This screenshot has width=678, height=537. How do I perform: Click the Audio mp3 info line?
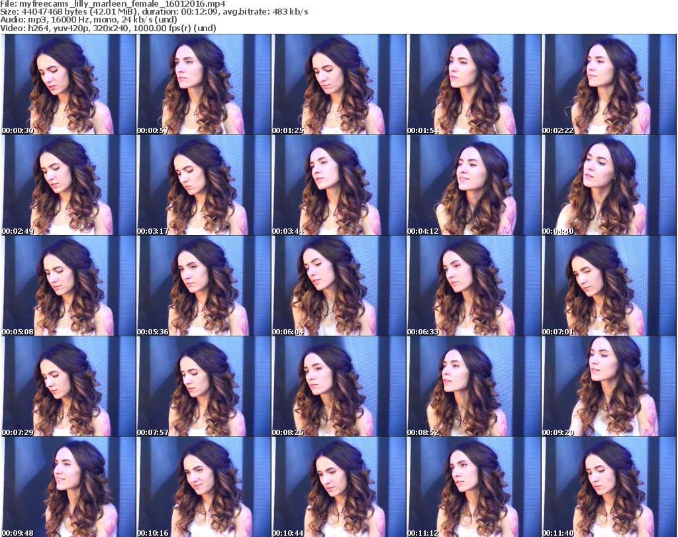[x=89, y=20]
